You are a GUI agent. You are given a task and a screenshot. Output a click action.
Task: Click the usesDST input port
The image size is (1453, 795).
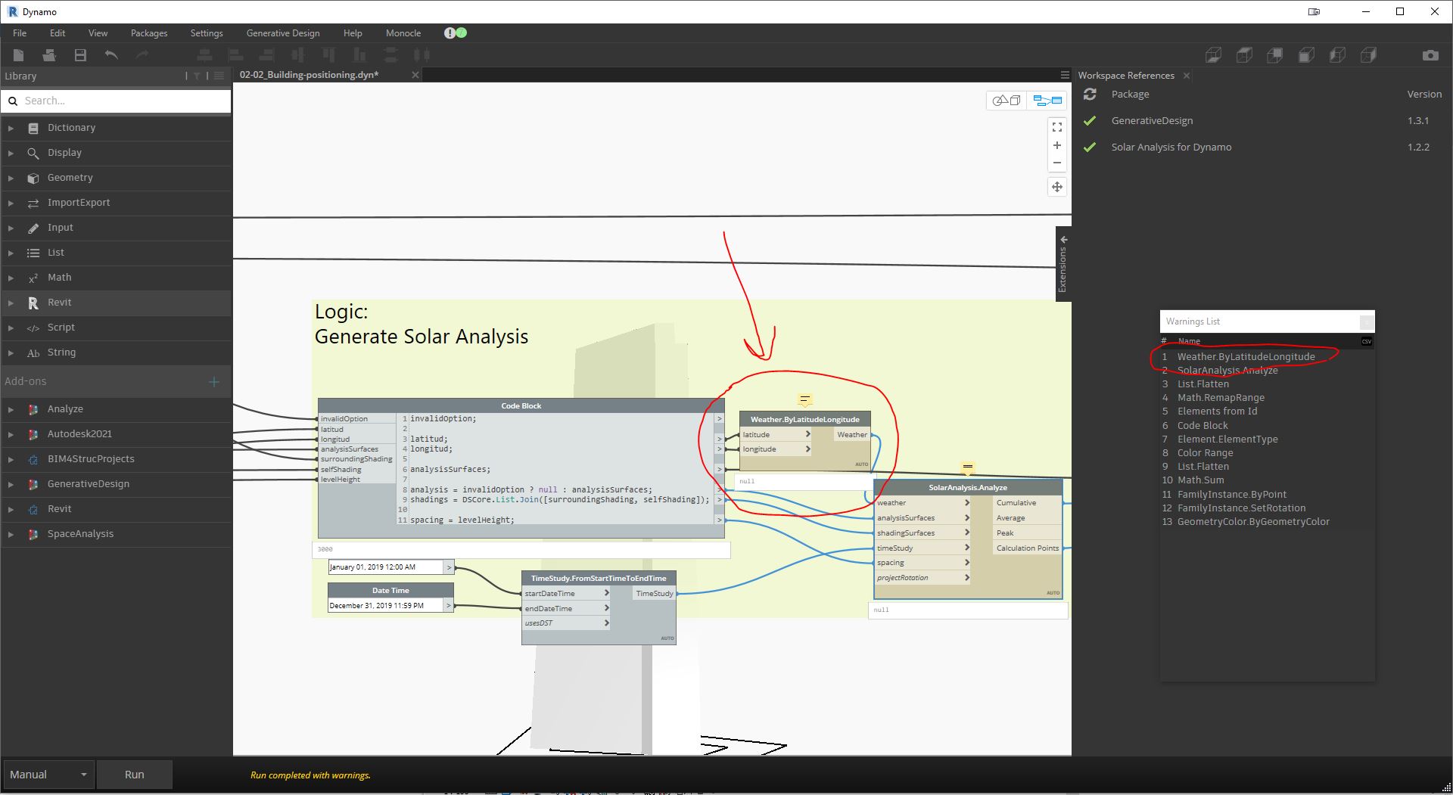coord(567,623)
